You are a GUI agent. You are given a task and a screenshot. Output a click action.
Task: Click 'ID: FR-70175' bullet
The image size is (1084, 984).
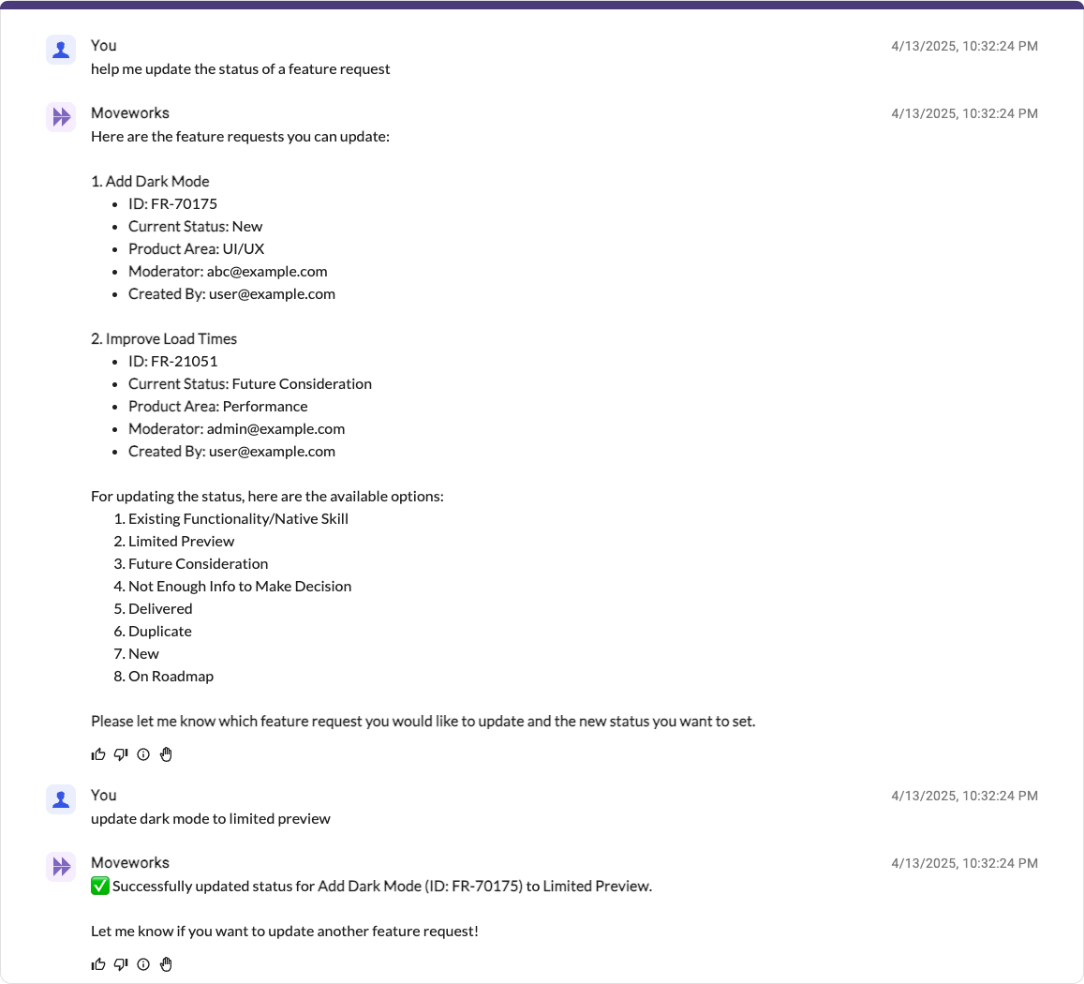(172, 204)
